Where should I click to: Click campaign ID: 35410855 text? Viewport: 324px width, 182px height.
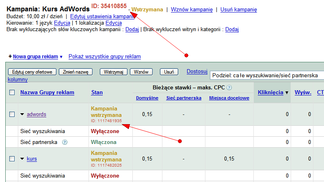click(x=109, y=6)
